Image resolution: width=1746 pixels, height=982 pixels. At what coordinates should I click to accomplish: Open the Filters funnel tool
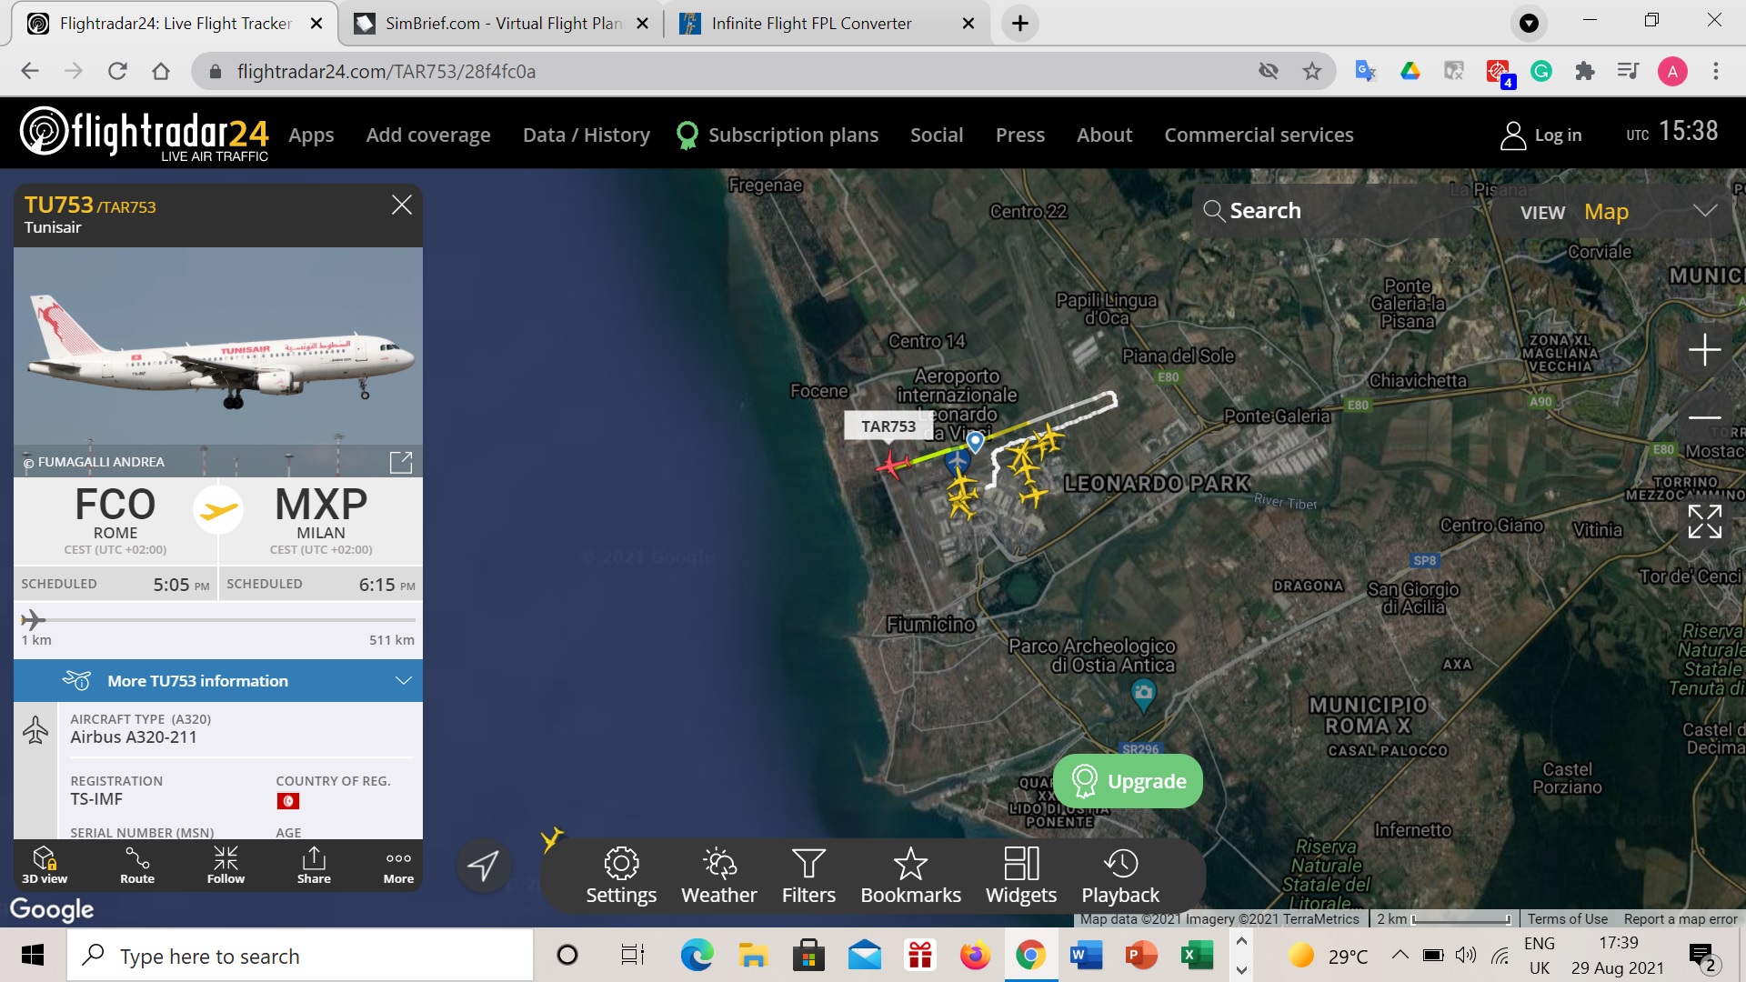point(808,875)
